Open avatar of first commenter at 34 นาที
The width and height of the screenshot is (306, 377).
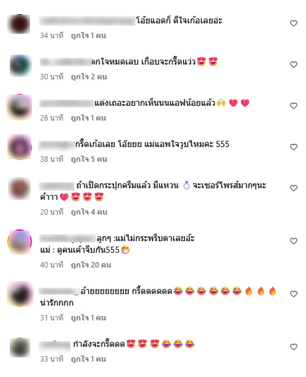coord(19,24)
